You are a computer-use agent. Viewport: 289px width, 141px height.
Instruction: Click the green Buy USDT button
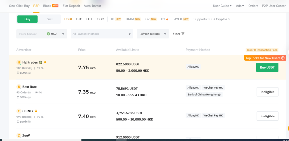267,68
